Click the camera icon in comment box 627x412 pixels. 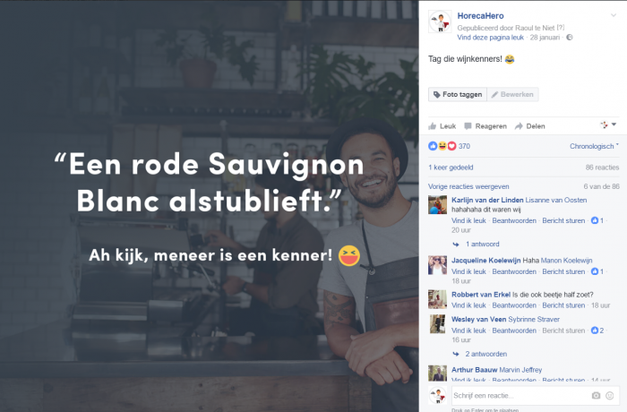coord(596,396)
